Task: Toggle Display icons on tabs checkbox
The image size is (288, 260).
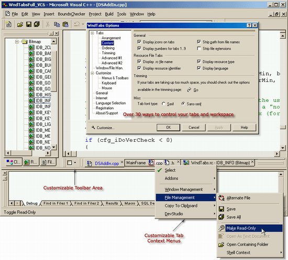Action: (139, 42)
